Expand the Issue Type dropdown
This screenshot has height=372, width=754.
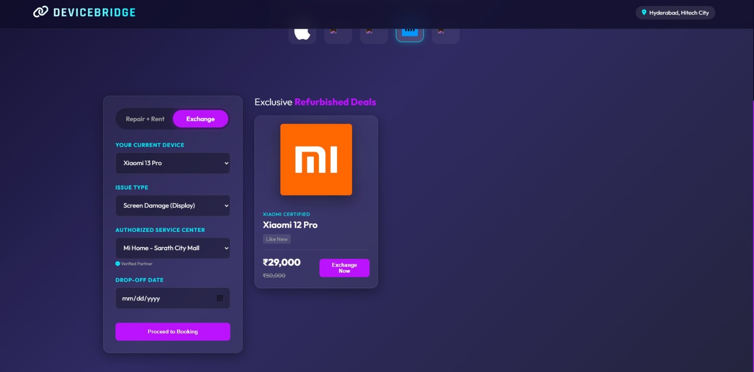pos(172,206)
